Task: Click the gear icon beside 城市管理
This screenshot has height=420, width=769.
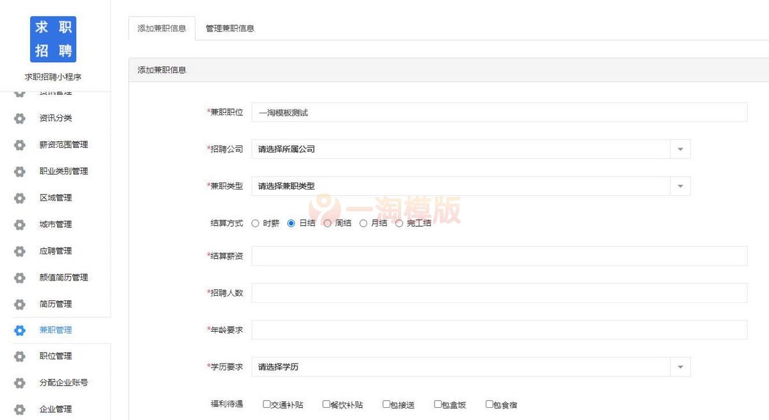Action: [x=19, y=224]
